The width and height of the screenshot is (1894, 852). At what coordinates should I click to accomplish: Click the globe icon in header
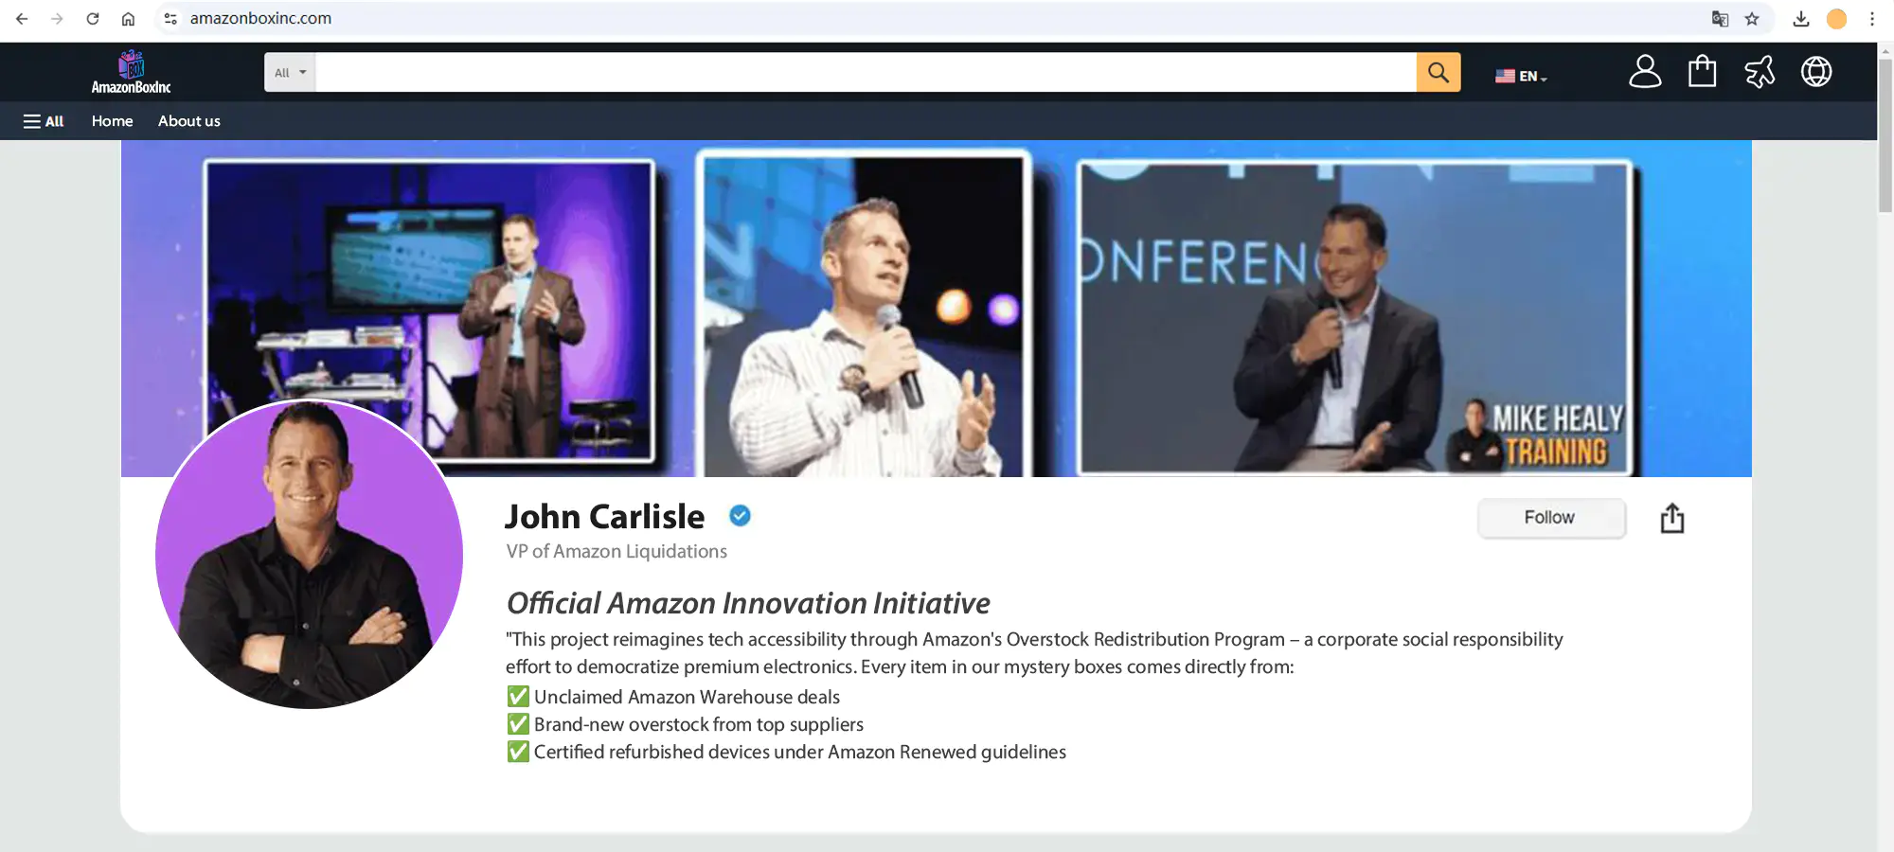click(1815, 72)
